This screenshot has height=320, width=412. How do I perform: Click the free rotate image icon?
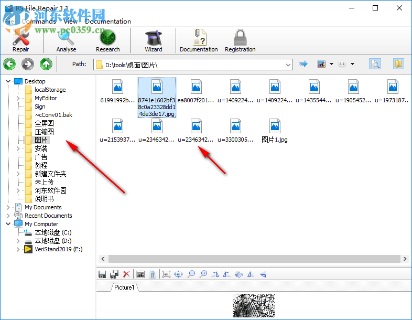pos(239,274)
